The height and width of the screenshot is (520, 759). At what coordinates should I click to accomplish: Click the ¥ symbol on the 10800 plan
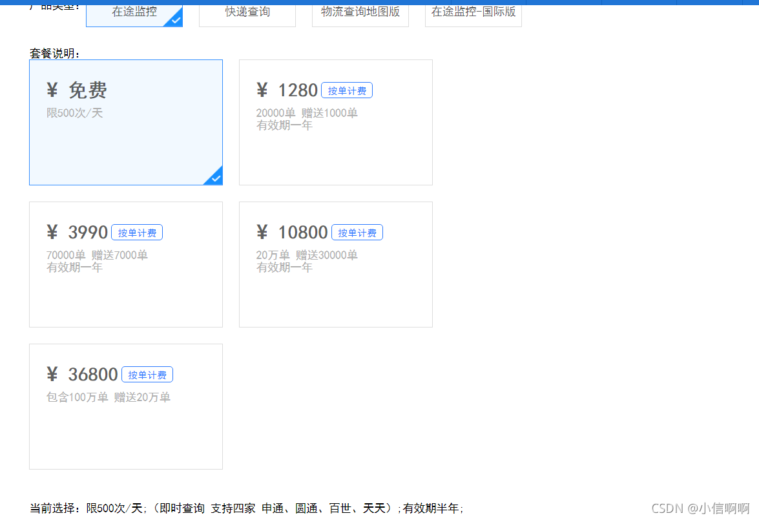262,232
